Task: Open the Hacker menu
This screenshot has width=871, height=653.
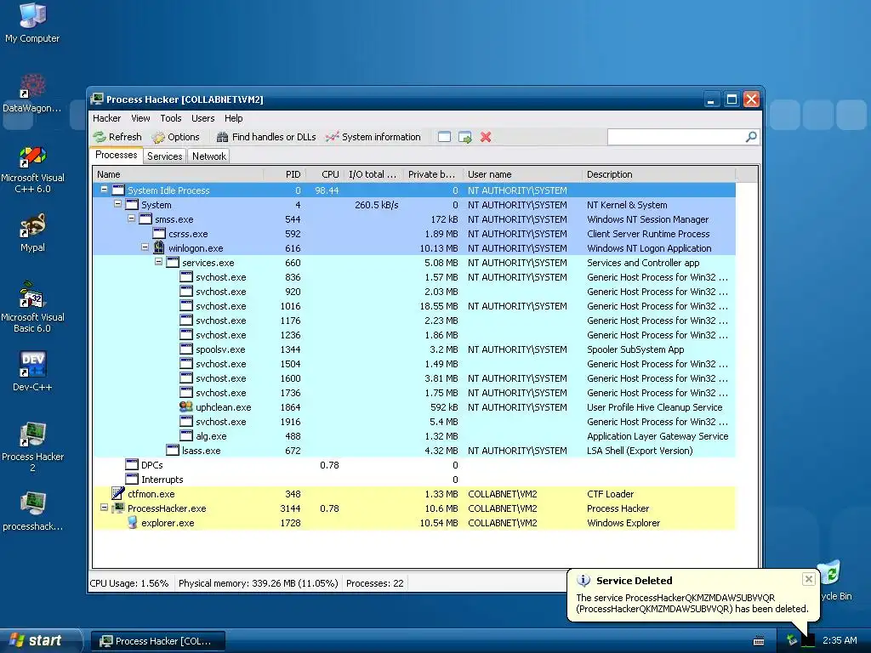Action: 106,118
